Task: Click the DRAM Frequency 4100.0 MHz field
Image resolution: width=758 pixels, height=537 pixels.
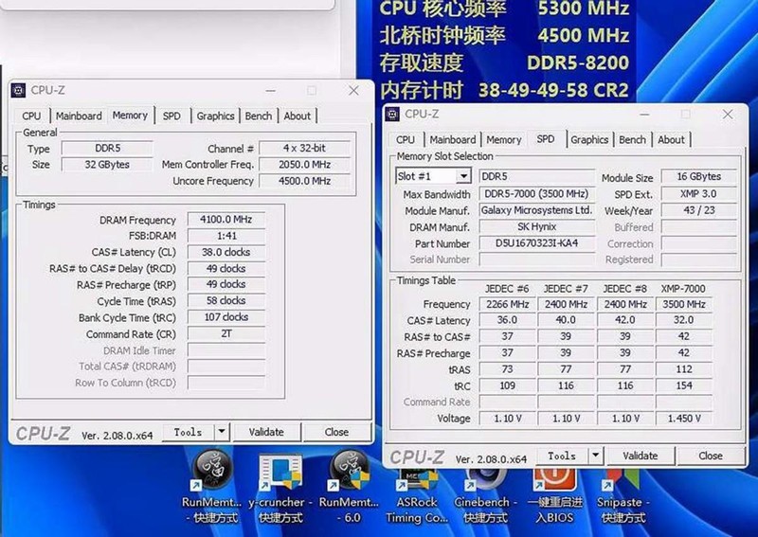Action: (226, 220)
